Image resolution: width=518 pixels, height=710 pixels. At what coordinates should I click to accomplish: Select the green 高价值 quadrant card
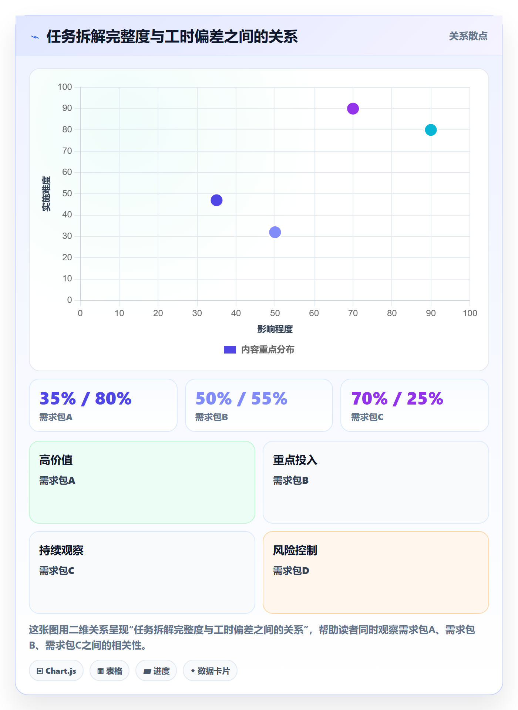coord(142,482)
